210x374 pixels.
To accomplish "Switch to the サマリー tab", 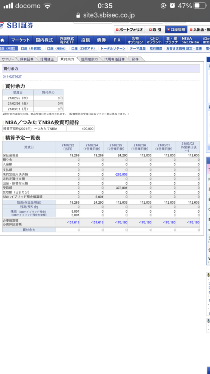I will click(x=8, y=59).
